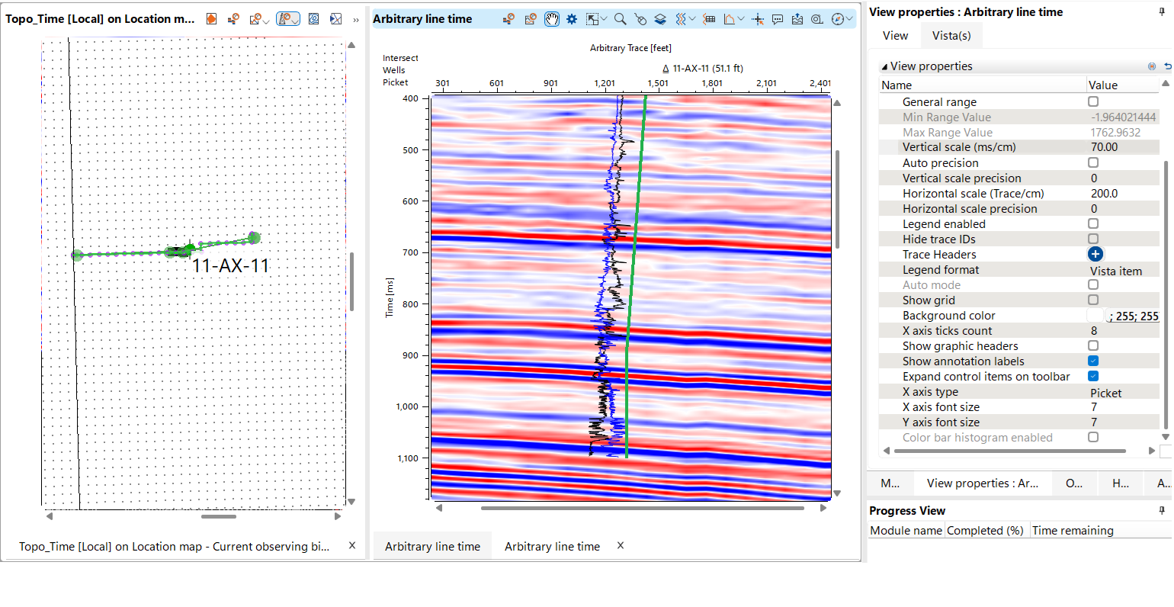Select the zoom magnifier tool
Viewport: 1174px width, 607px height.
click(620, 18)
